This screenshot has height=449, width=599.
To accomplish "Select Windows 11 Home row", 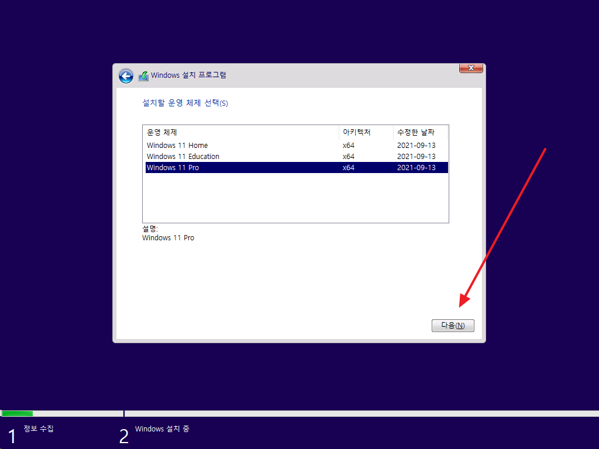I will pos(297,146).
